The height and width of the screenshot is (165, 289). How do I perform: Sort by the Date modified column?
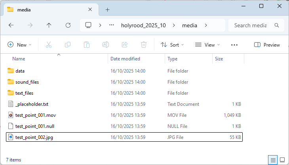pyautogui.click(x=125, y=59)
